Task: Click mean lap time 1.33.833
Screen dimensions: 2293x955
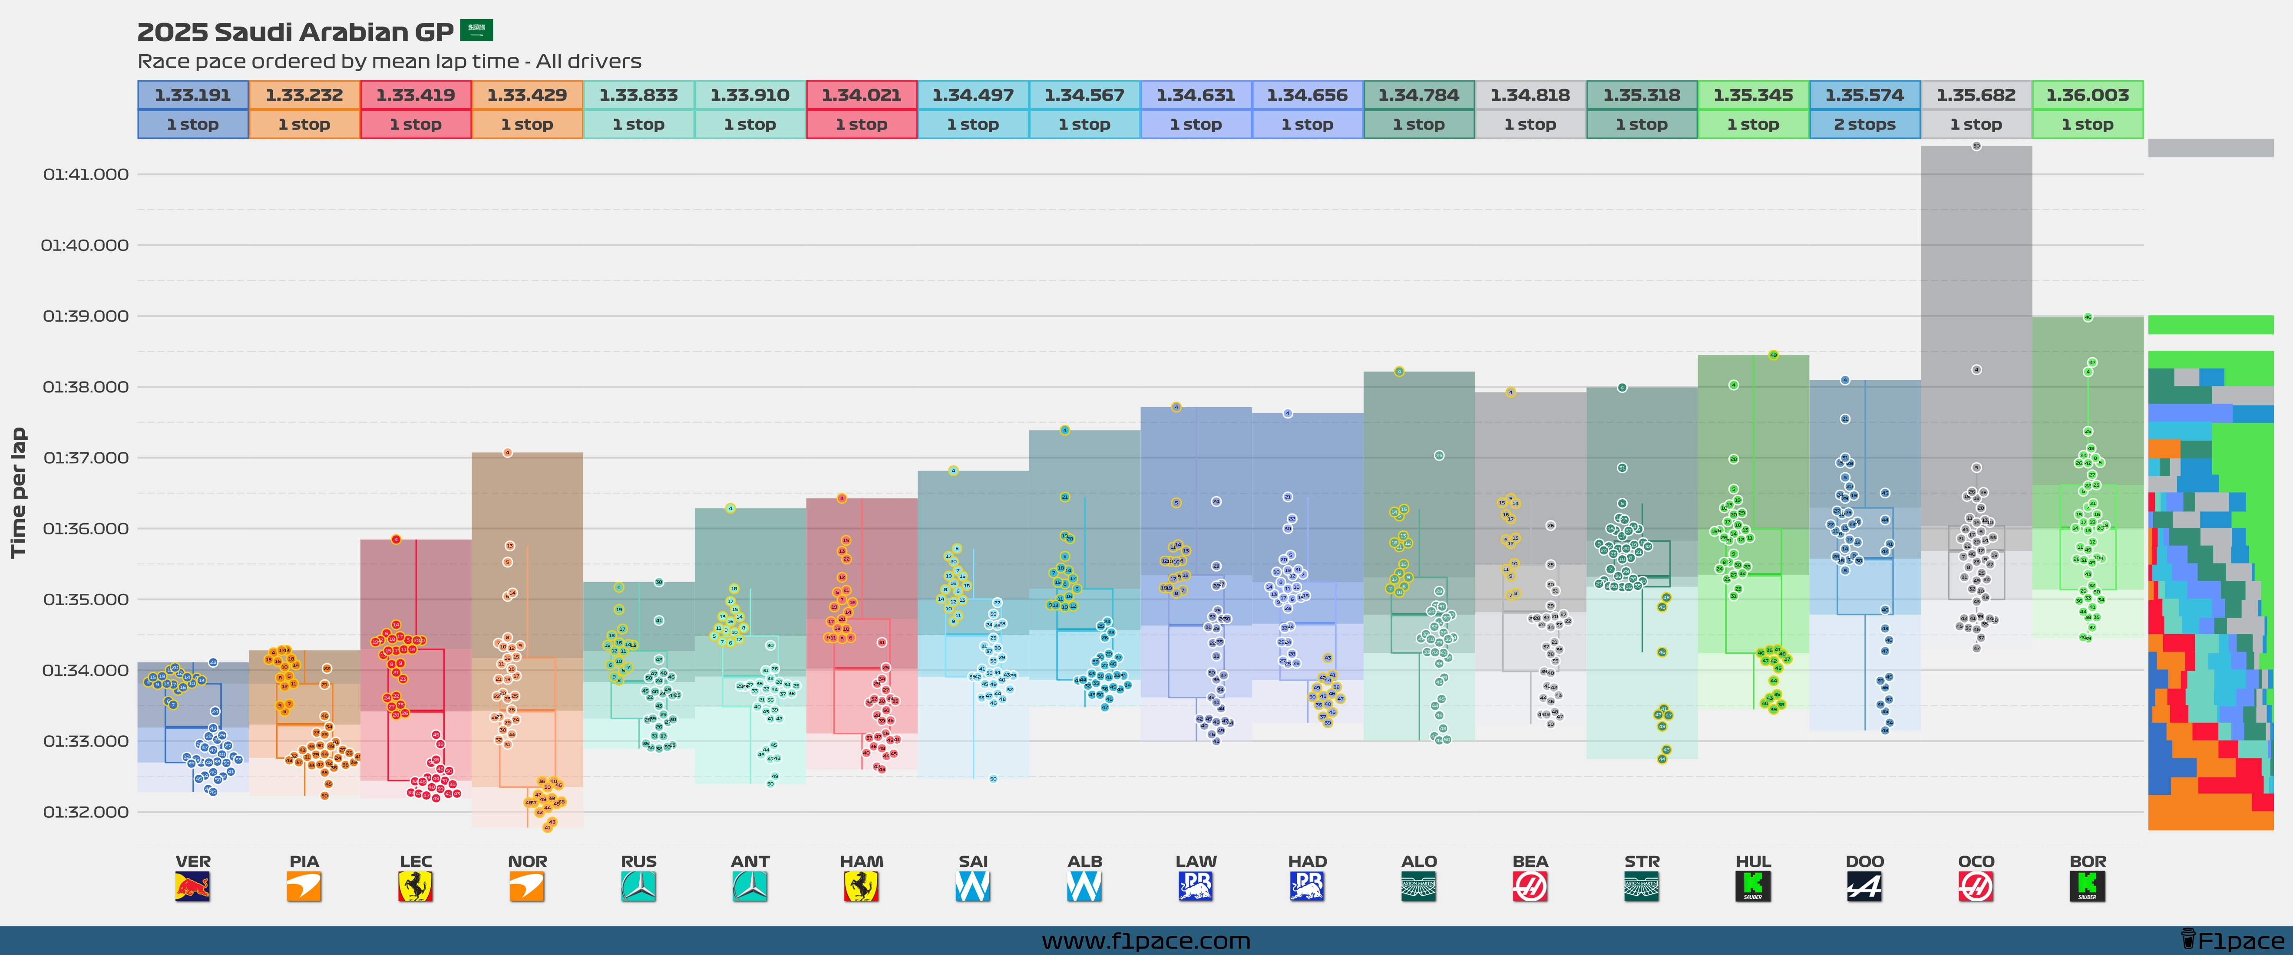Action: 639,95
